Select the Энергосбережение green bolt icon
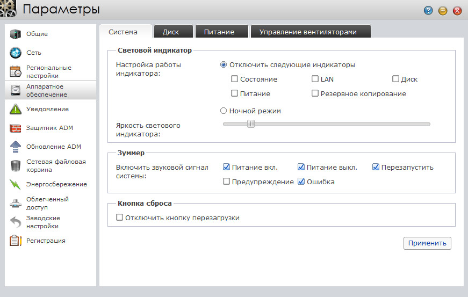468x297 pixels. click(16, 184)
